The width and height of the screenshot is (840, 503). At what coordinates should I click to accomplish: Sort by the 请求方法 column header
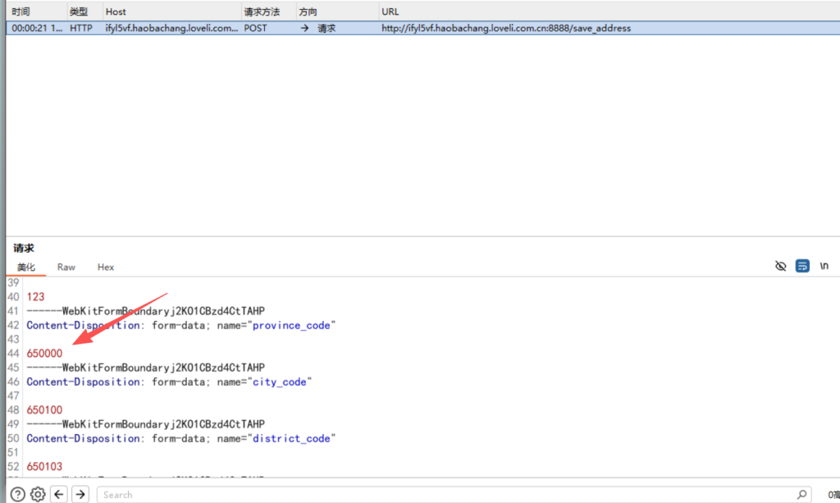pyautogui.click(x=262, y=11)
